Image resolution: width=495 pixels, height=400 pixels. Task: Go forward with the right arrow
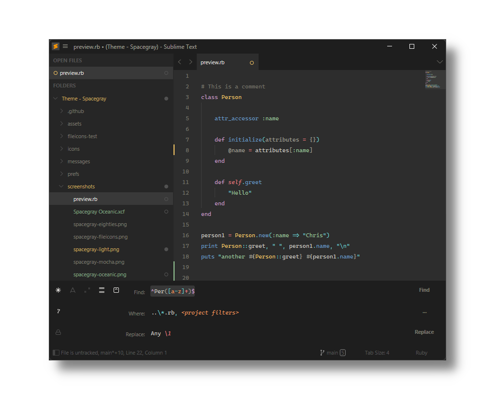190,62
